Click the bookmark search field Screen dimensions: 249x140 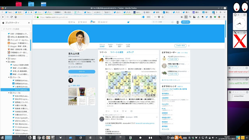[16, 29]
